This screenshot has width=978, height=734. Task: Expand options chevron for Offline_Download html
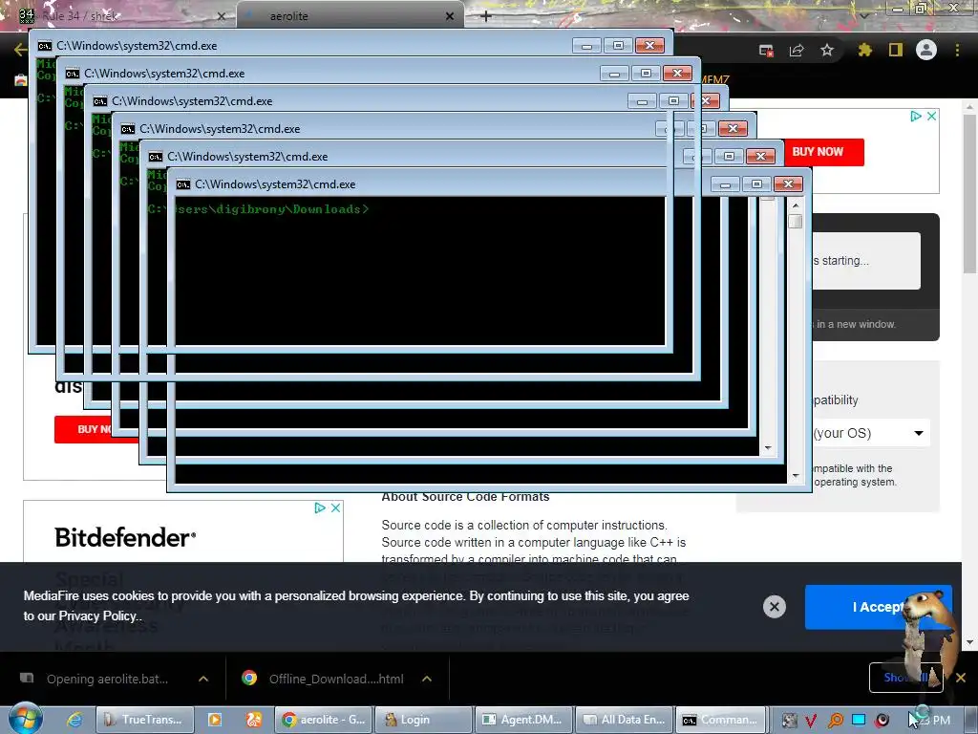pos(427,680)
